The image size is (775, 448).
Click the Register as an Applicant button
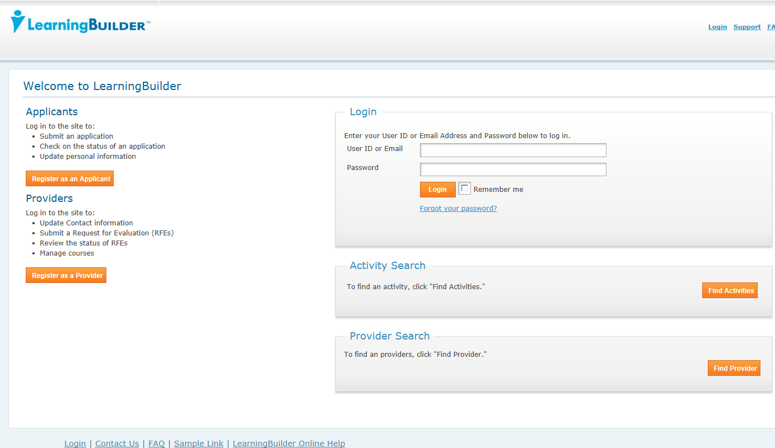69,178
